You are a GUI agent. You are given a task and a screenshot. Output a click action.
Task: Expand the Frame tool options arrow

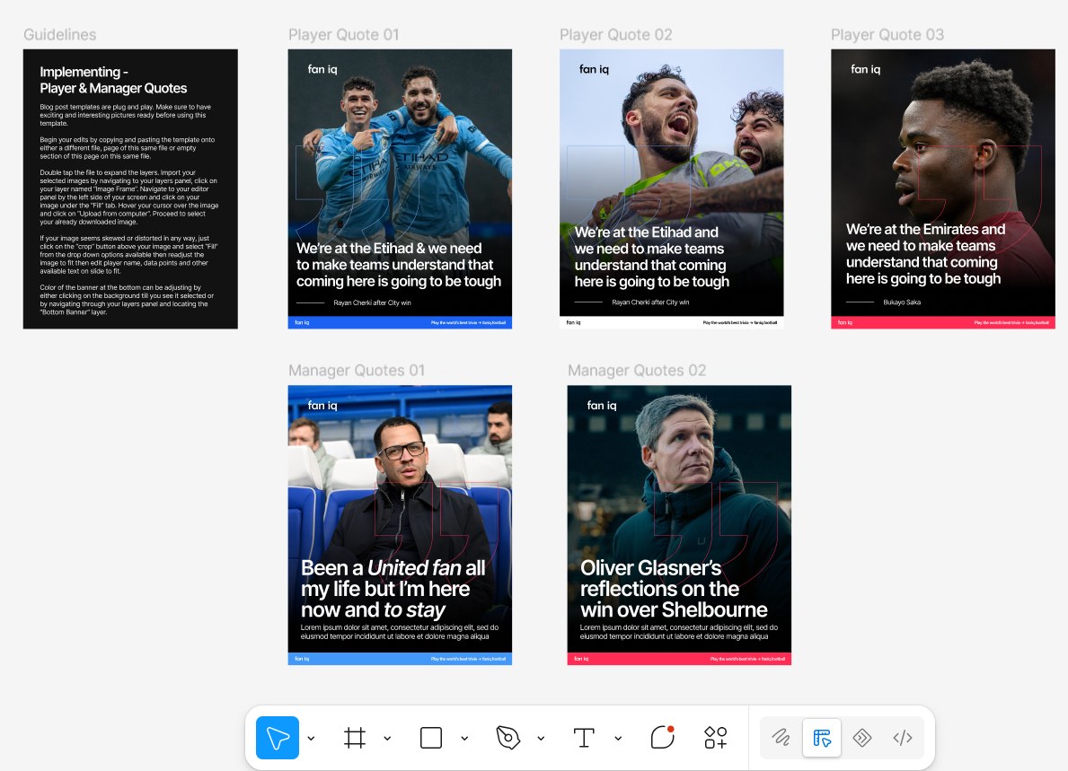(x=387, y=739)
